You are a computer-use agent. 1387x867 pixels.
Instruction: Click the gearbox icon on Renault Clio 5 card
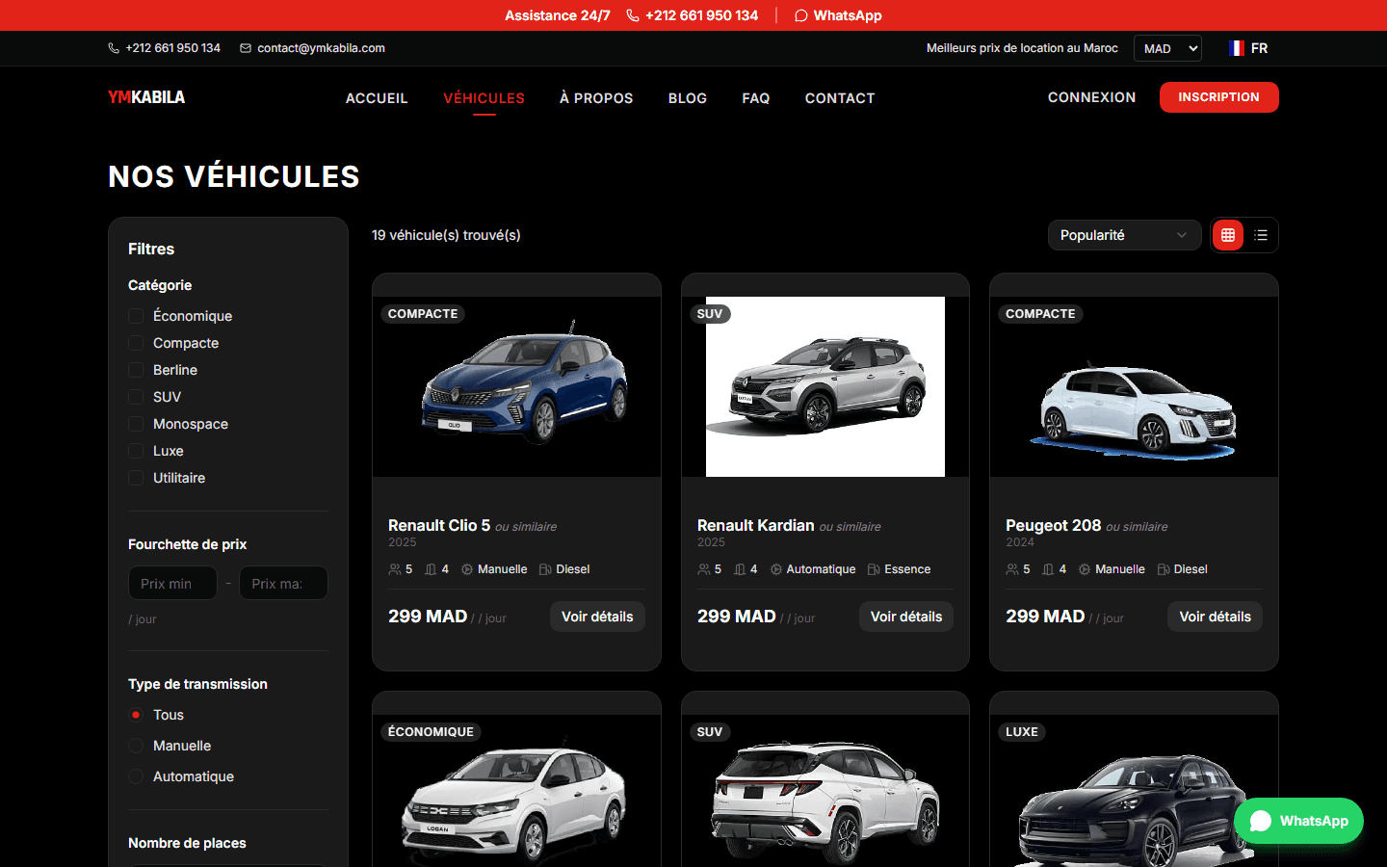(467, 569)
